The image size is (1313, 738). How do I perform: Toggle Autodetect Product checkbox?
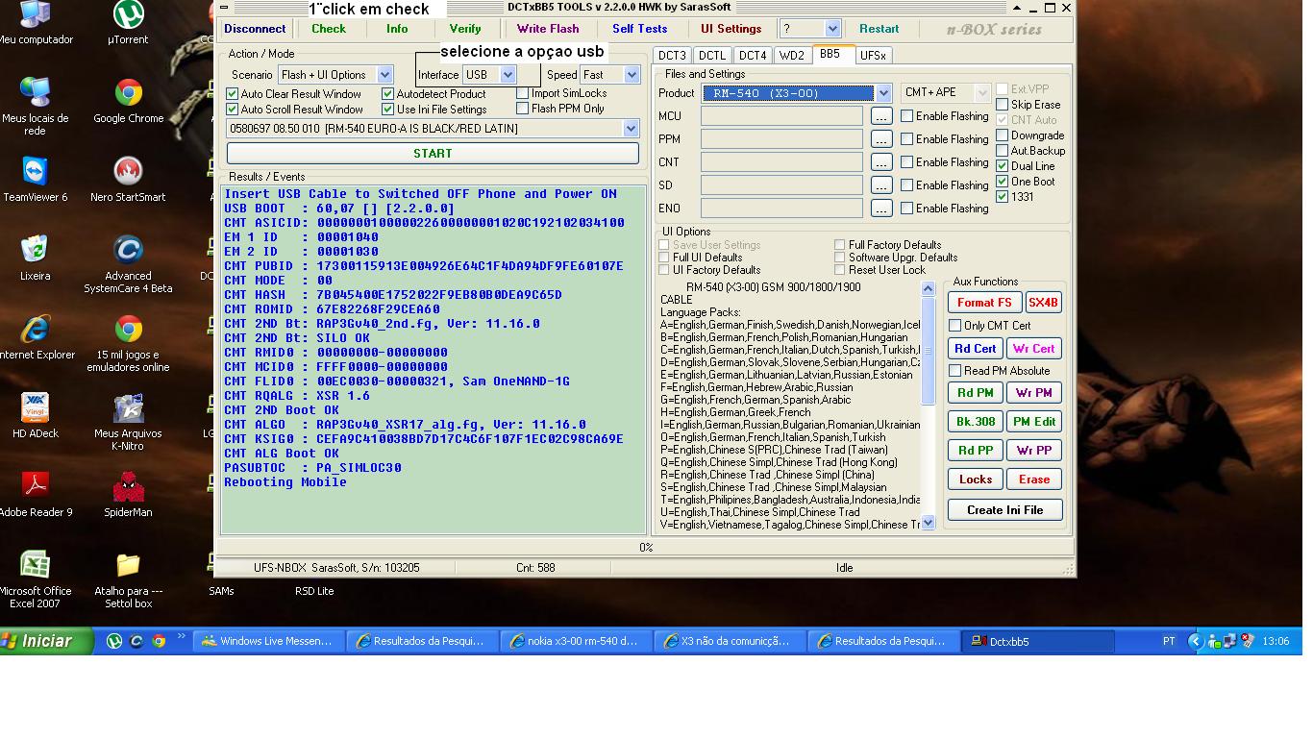tap(387, 94)
